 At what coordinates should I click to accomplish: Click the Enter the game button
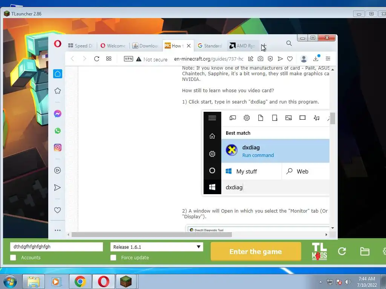256,251
